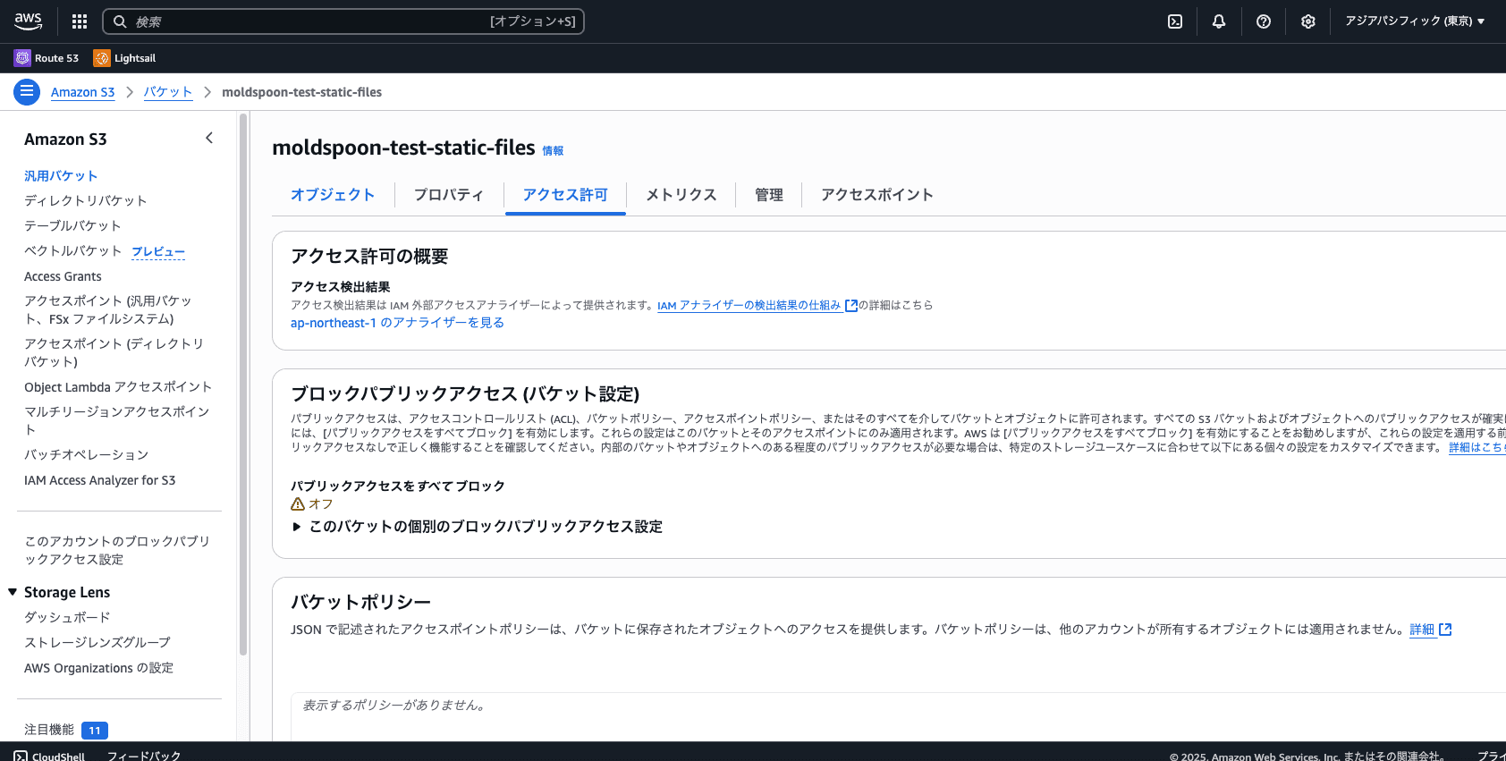Viewport: 1506px width, 761px height.
Task: Click the フィードバック footer link
Action: click(144, 757)
